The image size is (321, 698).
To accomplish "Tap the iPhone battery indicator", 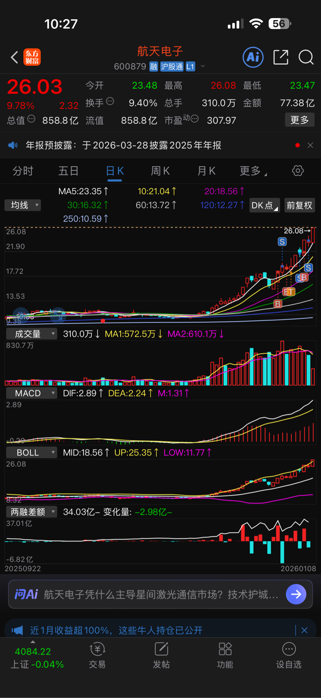I will click(x=280, y=24).
